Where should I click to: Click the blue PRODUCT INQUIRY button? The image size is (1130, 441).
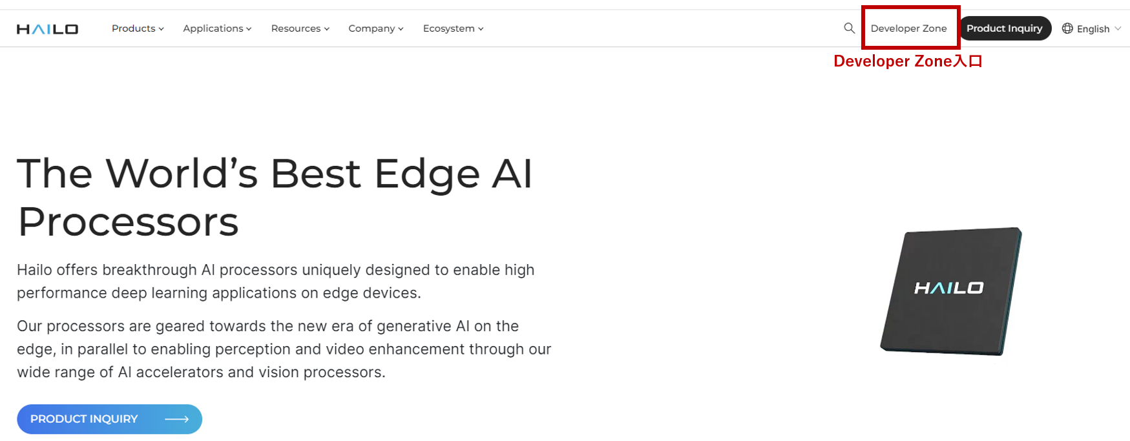tap(109, 419)
